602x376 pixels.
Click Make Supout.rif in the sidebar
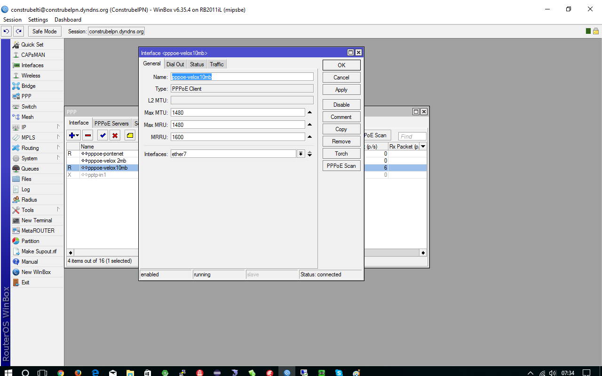[39, 251]
